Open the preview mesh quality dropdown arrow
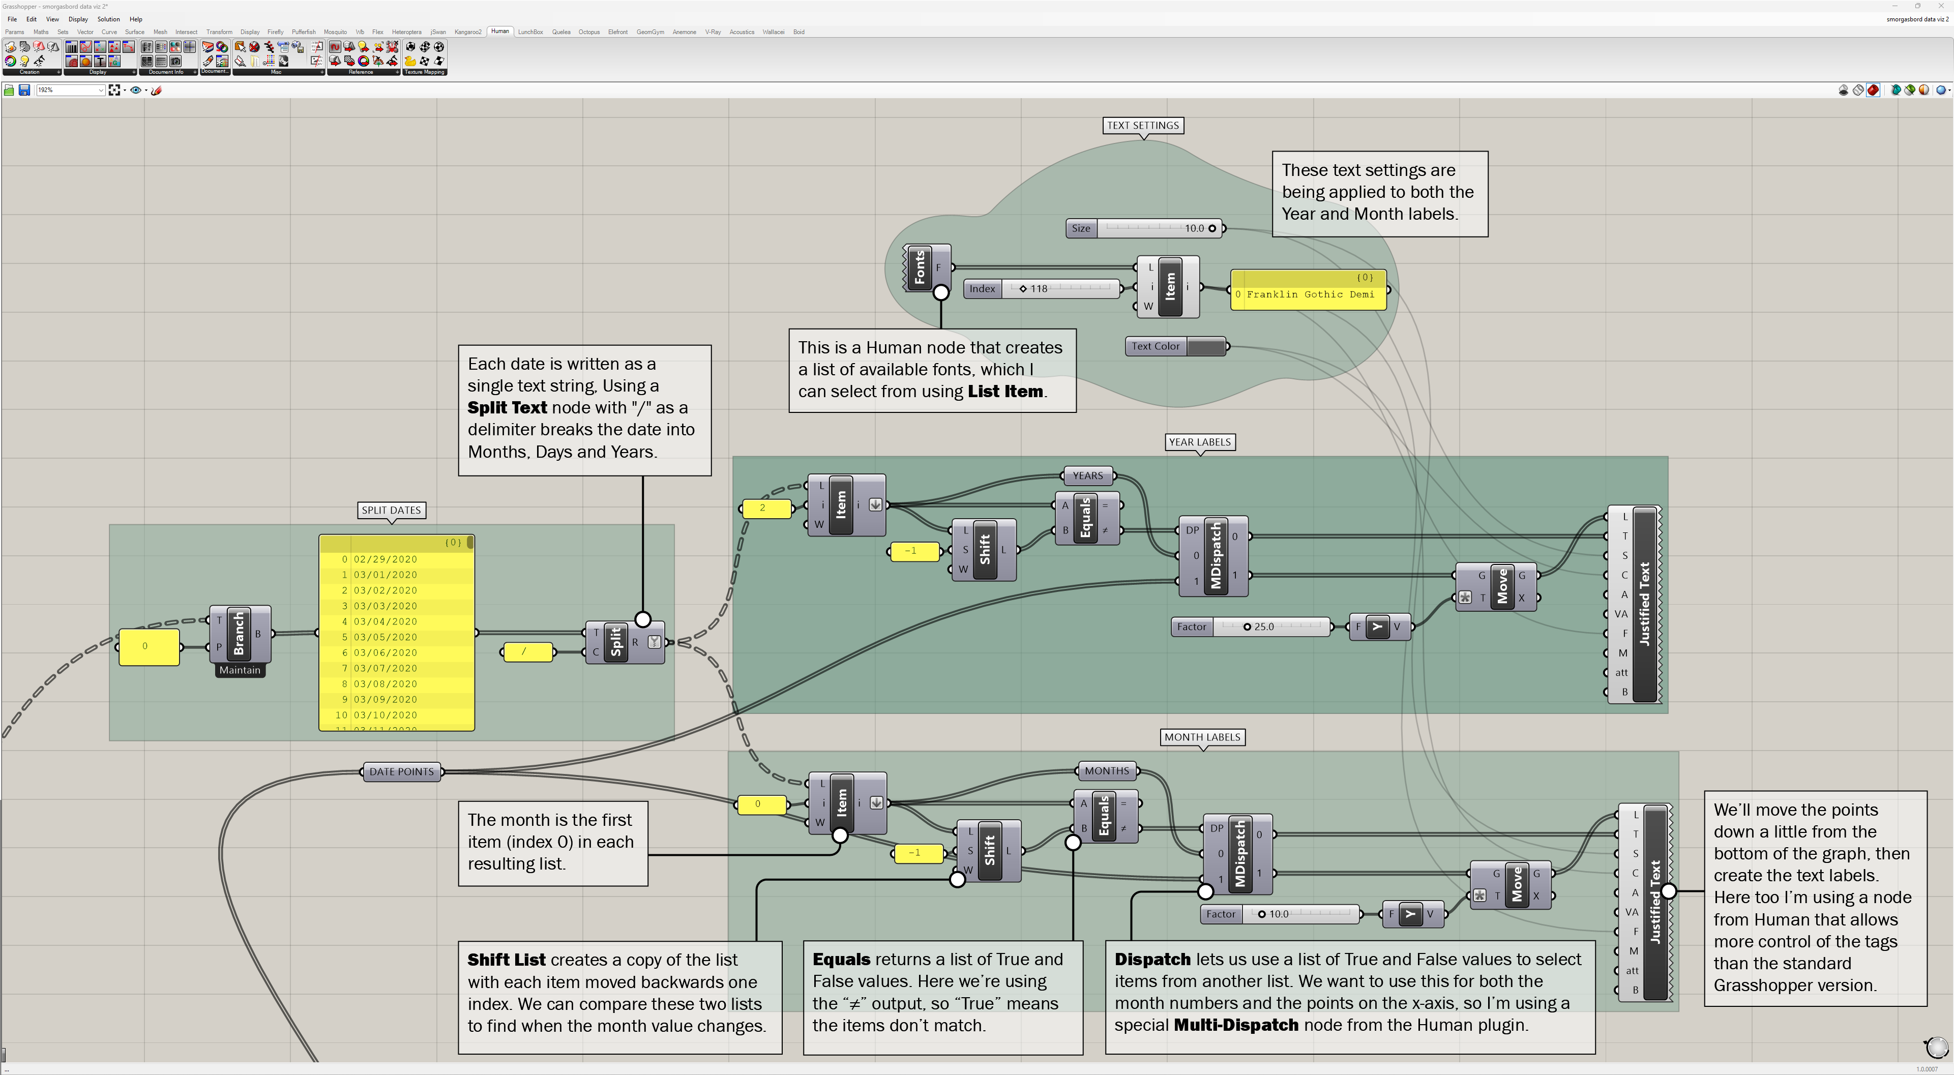The width and height of the screenshot is (1954, 1075). click(x=1949, y=91)
